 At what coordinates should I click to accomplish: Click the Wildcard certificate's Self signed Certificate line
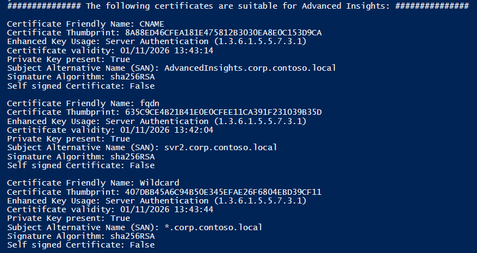[80, 244]
